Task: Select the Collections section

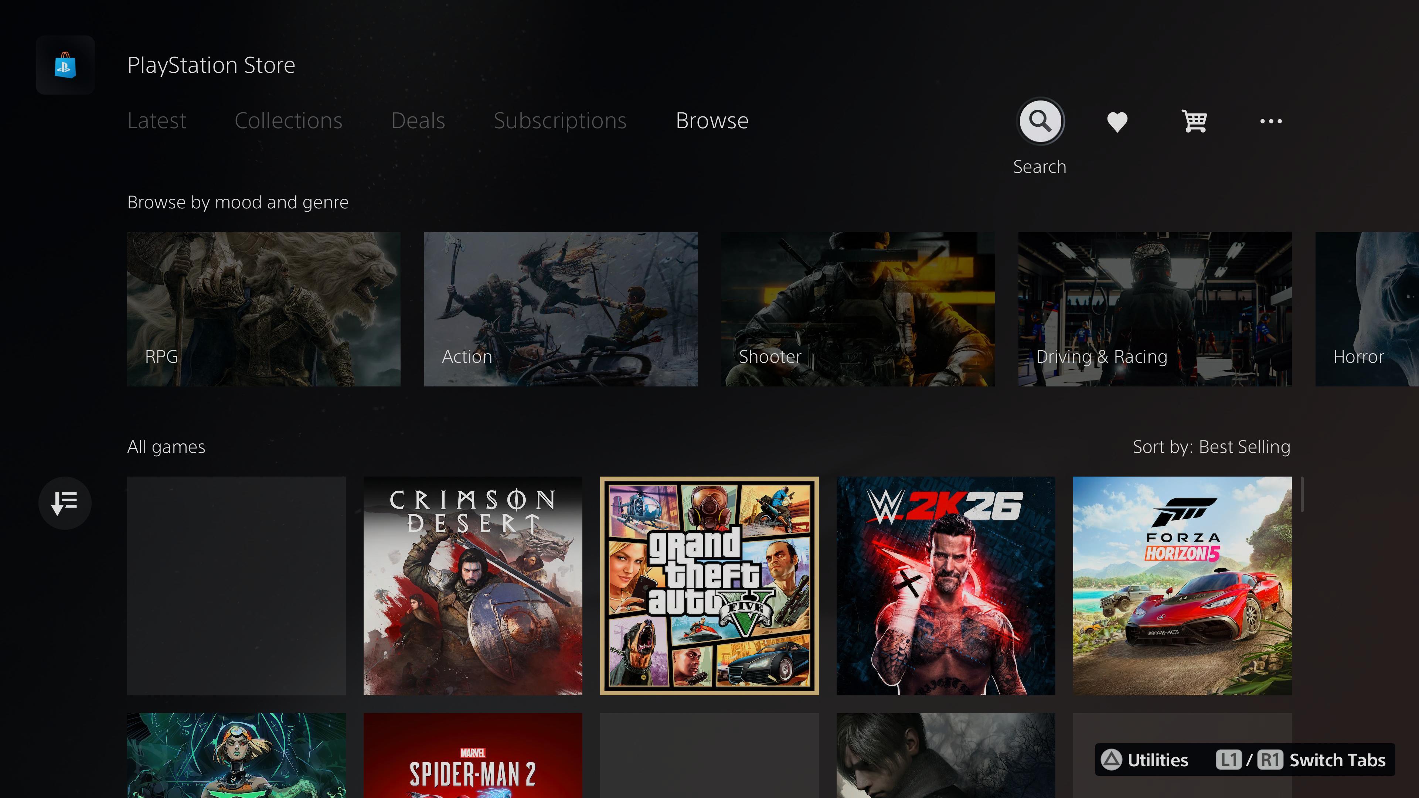Action: 288,120
